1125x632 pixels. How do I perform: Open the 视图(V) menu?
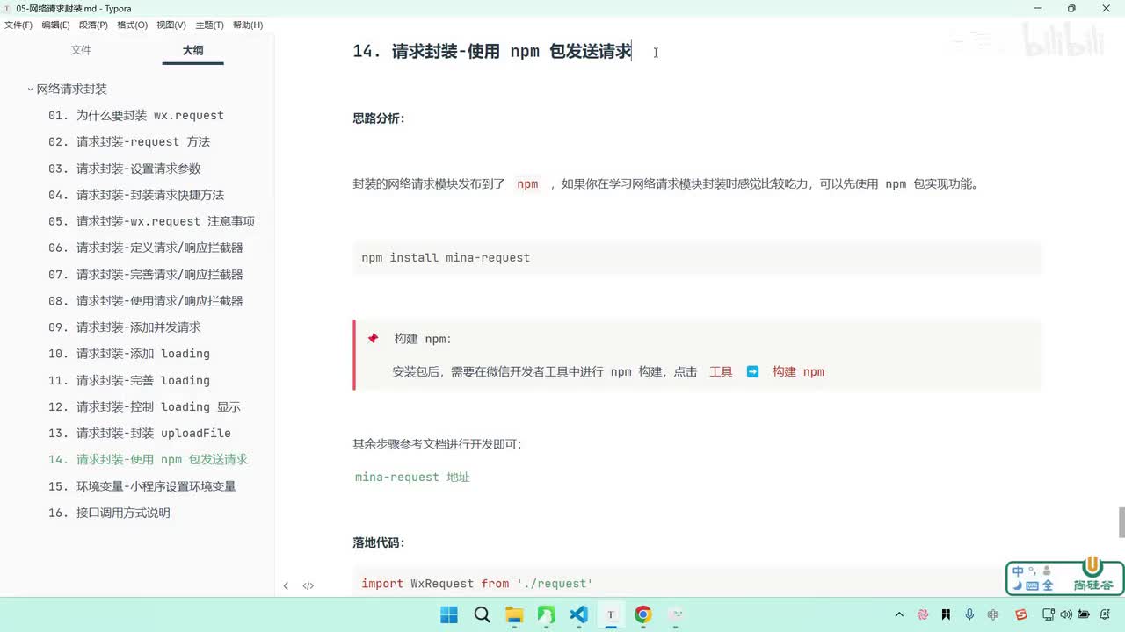pyautogui.click(x=171, y=25)
